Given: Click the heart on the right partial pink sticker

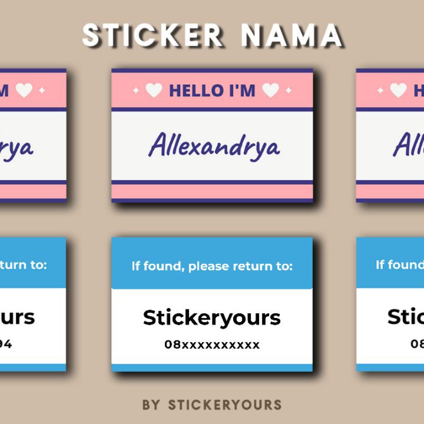Looking at the screenshot, I should pos(398,91).
